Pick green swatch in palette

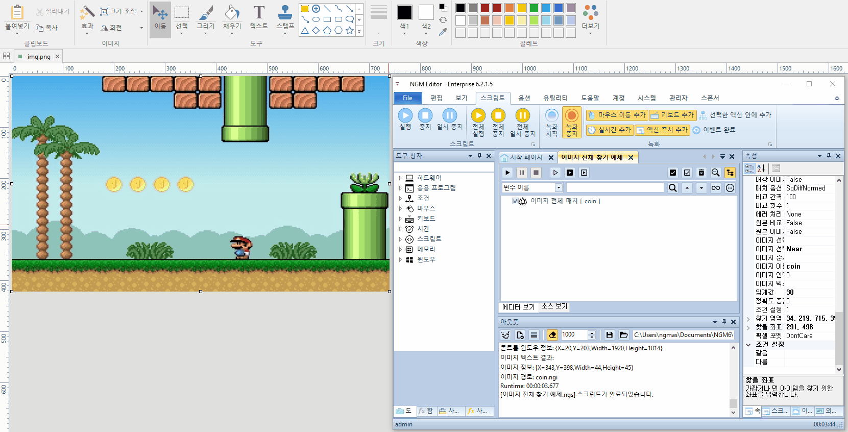(x=534, y=8)
